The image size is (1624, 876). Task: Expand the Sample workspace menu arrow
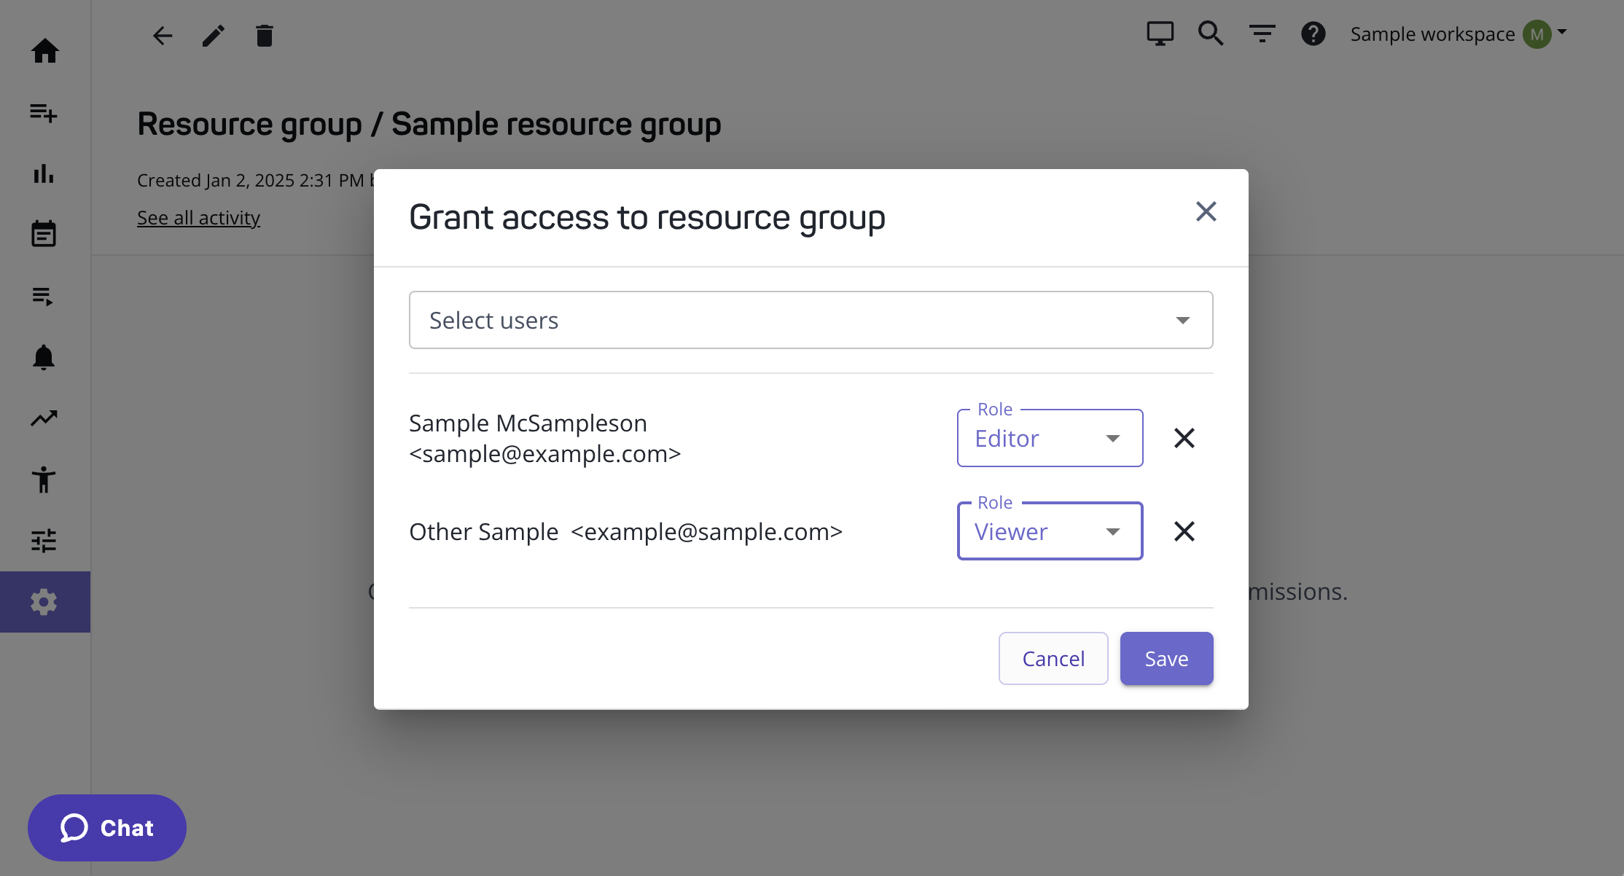pyautogui.click(x=1562, y=32)
